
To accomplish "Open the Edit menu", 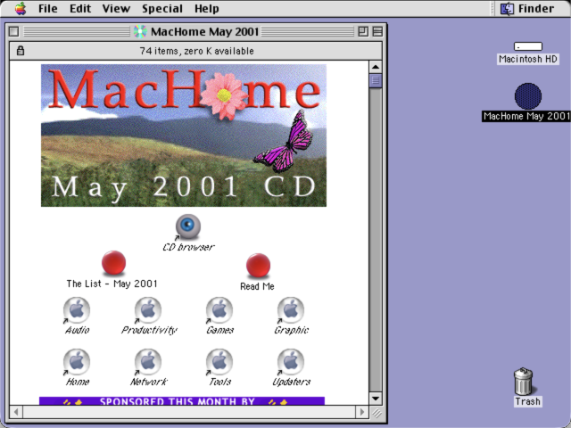I will pos(80,8).
